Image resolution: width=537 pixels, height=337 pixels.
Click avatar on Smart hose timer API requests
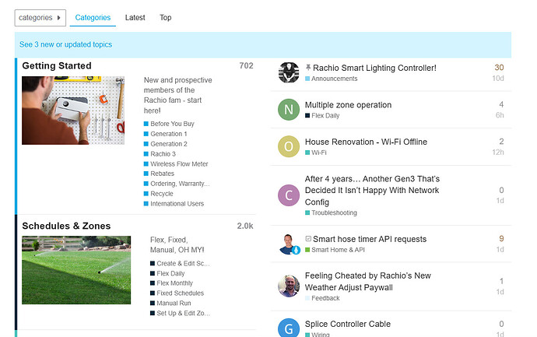click(289, 244)
